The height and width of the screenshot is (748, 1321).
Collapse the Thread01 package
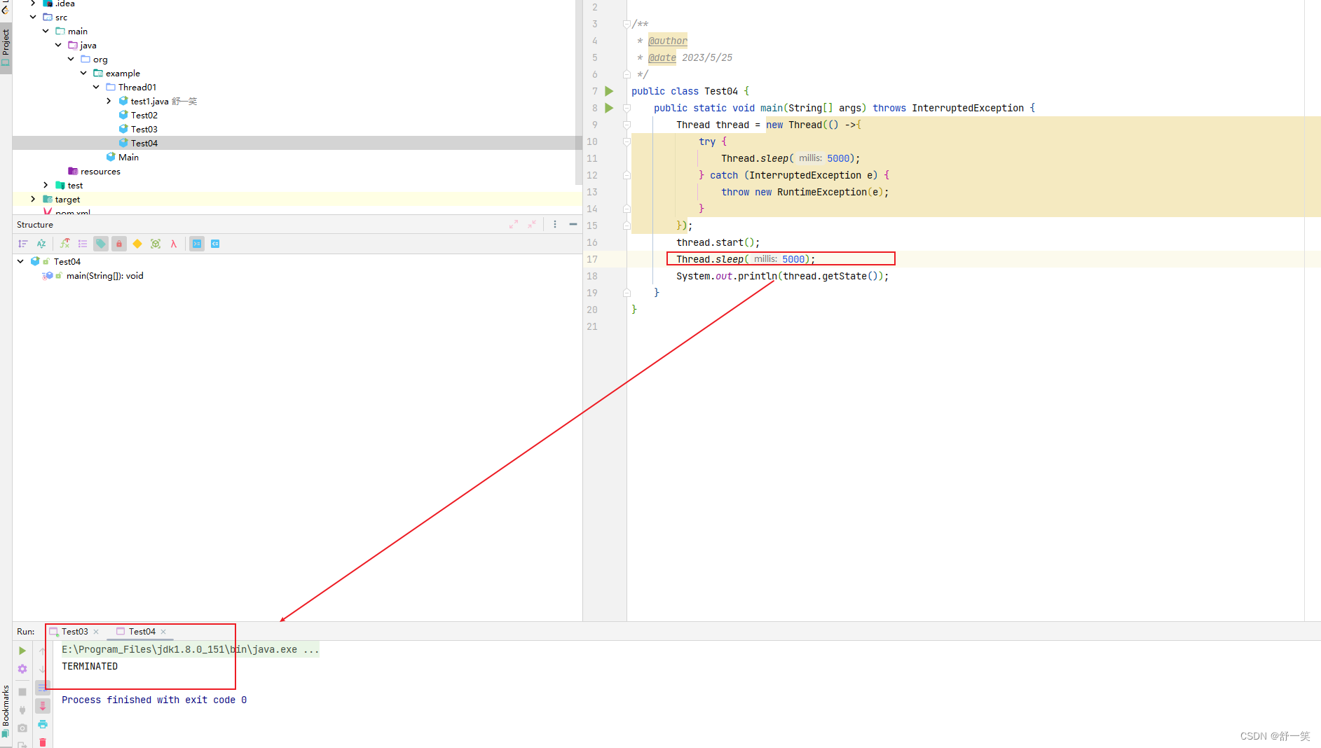96,87
